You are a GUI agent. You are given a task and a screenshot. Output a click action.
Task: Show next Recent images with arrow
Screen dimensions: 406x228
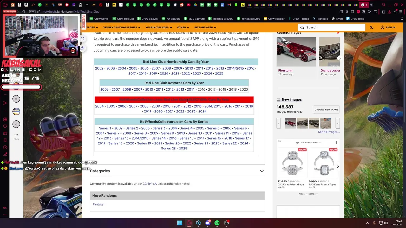[339, 58]
